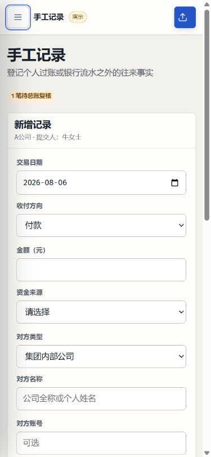This screenshot has height=457, width=211.
Task: Open the calendar picker in 交易日期
Action: tap(174, 183)
